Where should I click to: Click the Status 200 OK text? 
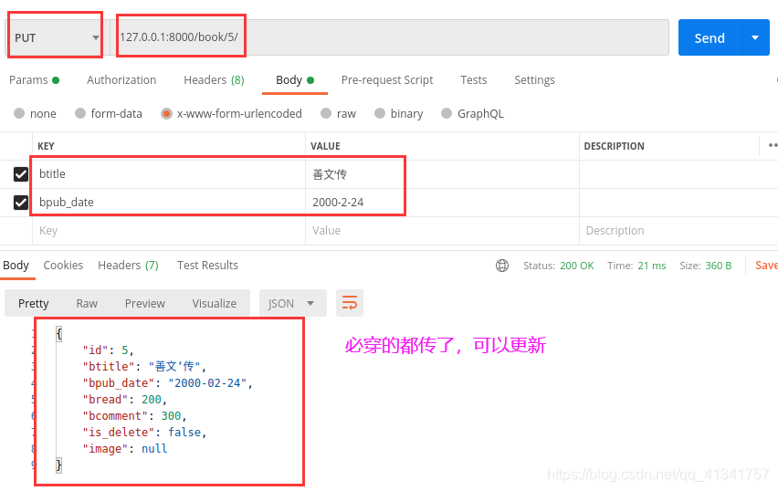point(558,266)
